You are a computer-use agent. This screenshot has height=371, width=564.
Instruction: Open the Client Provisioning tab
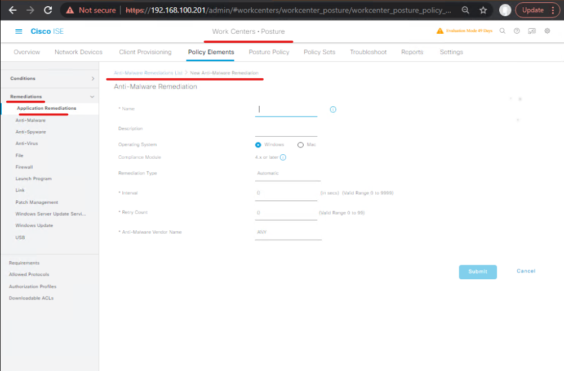pos(145,52)
